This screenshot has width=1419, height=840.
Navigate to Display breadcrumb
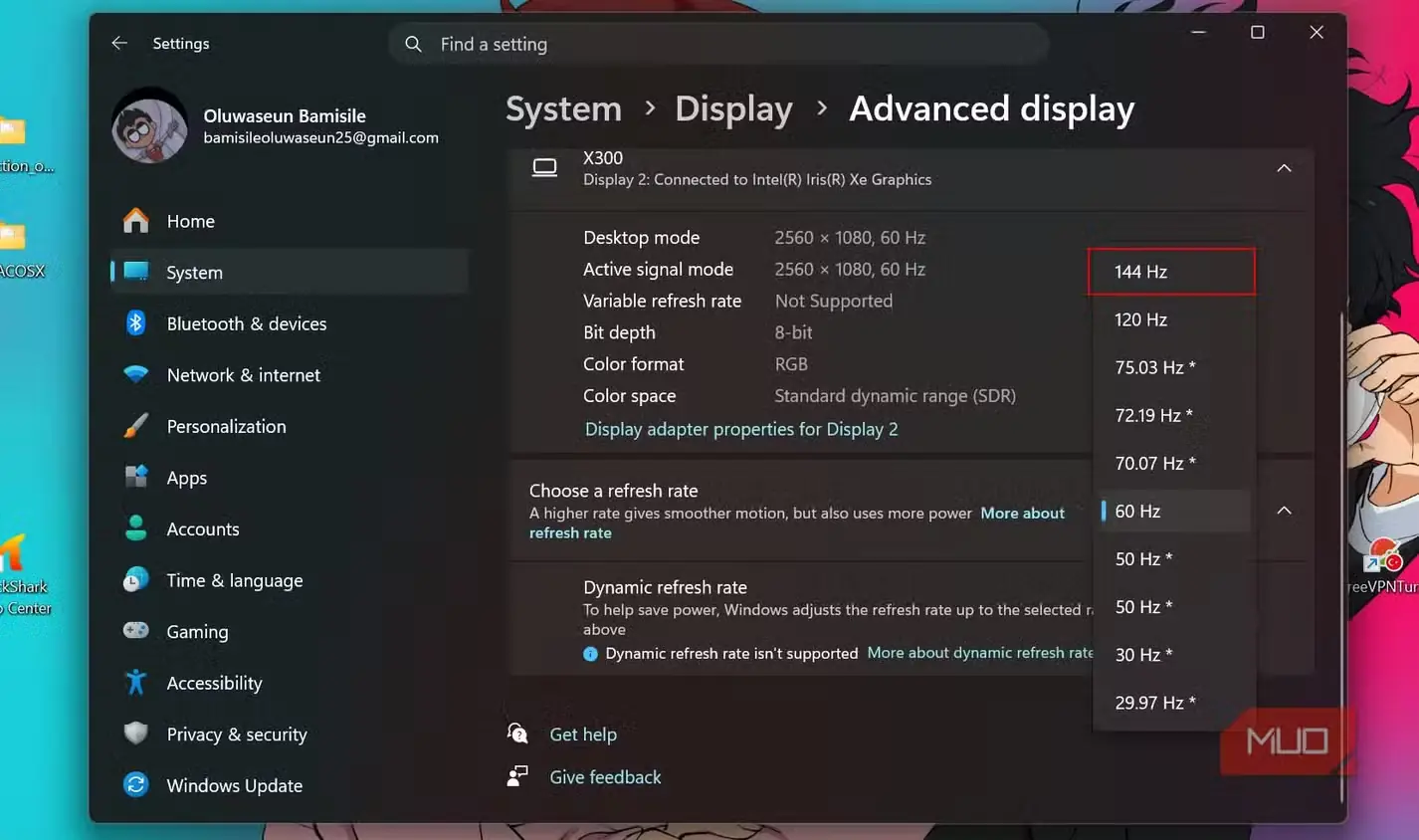click(733, 108)
